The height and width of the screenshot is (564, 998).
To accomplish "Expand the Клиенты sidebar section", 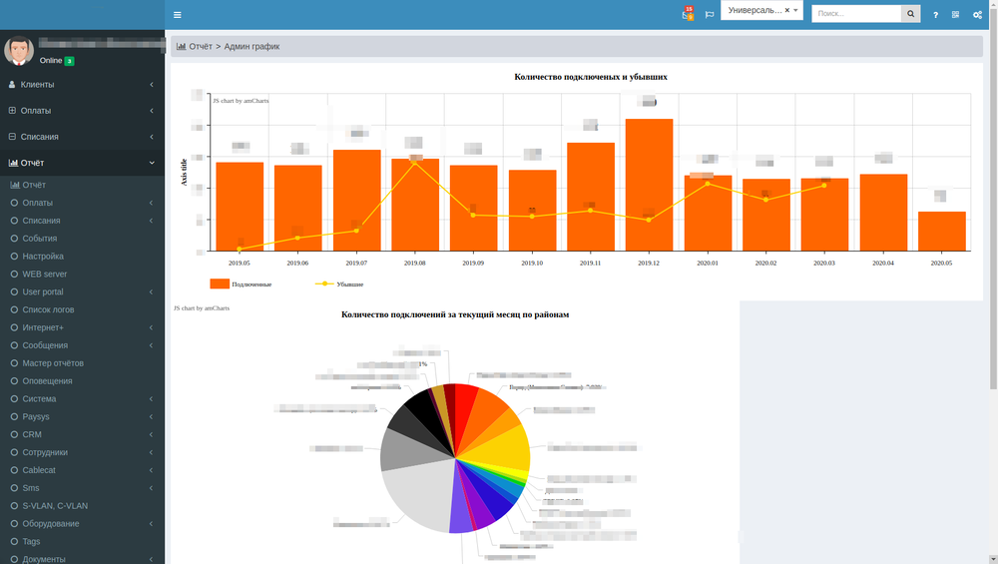I will click(82, 85).
